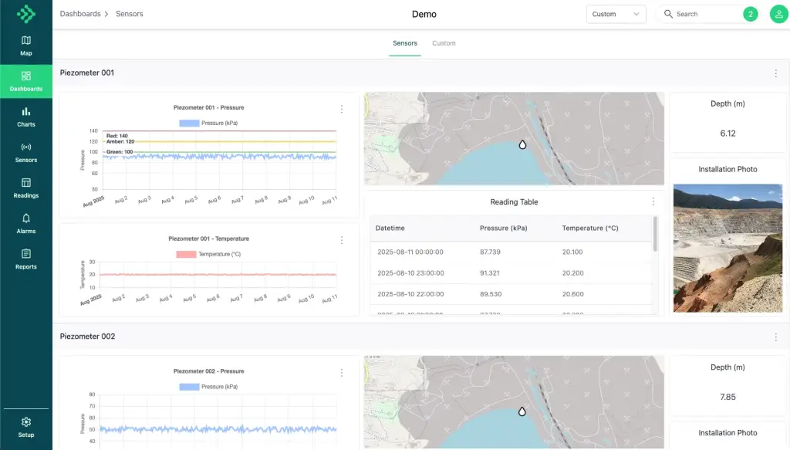Select row 2025-08-10 23:00:00
Image resolution: width=790 pixels, height=450 pixels.
tap(511, 273)
